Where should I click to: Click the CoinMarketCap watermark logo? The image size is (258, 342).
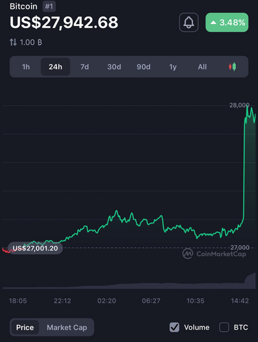tap(214, 254)
